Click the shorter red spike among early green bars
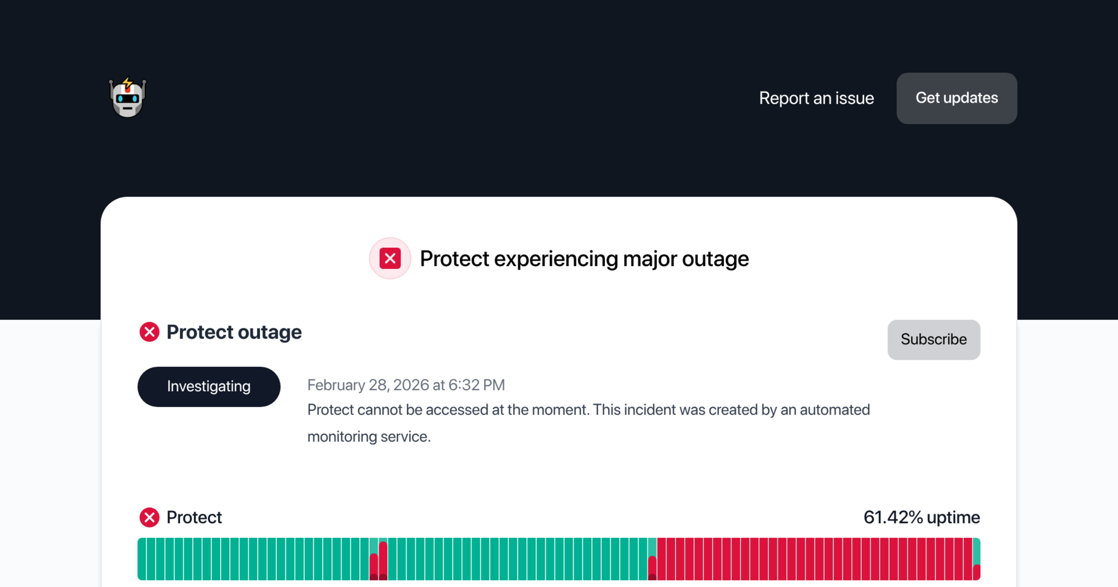The height and width of the screenshot is (587, 1118). (x=374, y=566)
